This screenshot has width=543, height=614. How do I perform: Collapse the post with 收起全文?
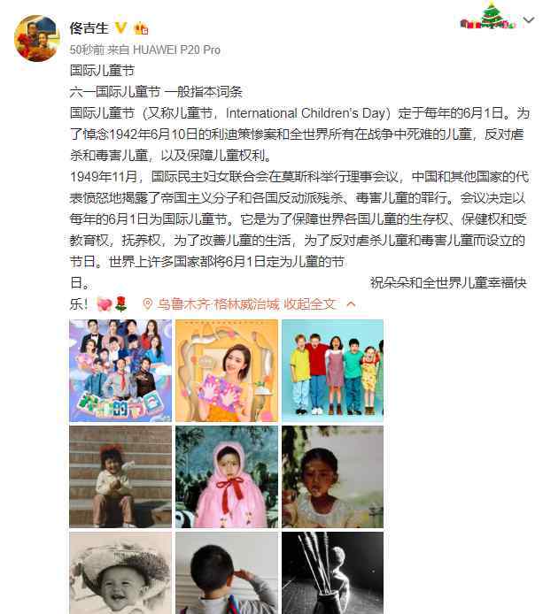[x=310, y=304]
